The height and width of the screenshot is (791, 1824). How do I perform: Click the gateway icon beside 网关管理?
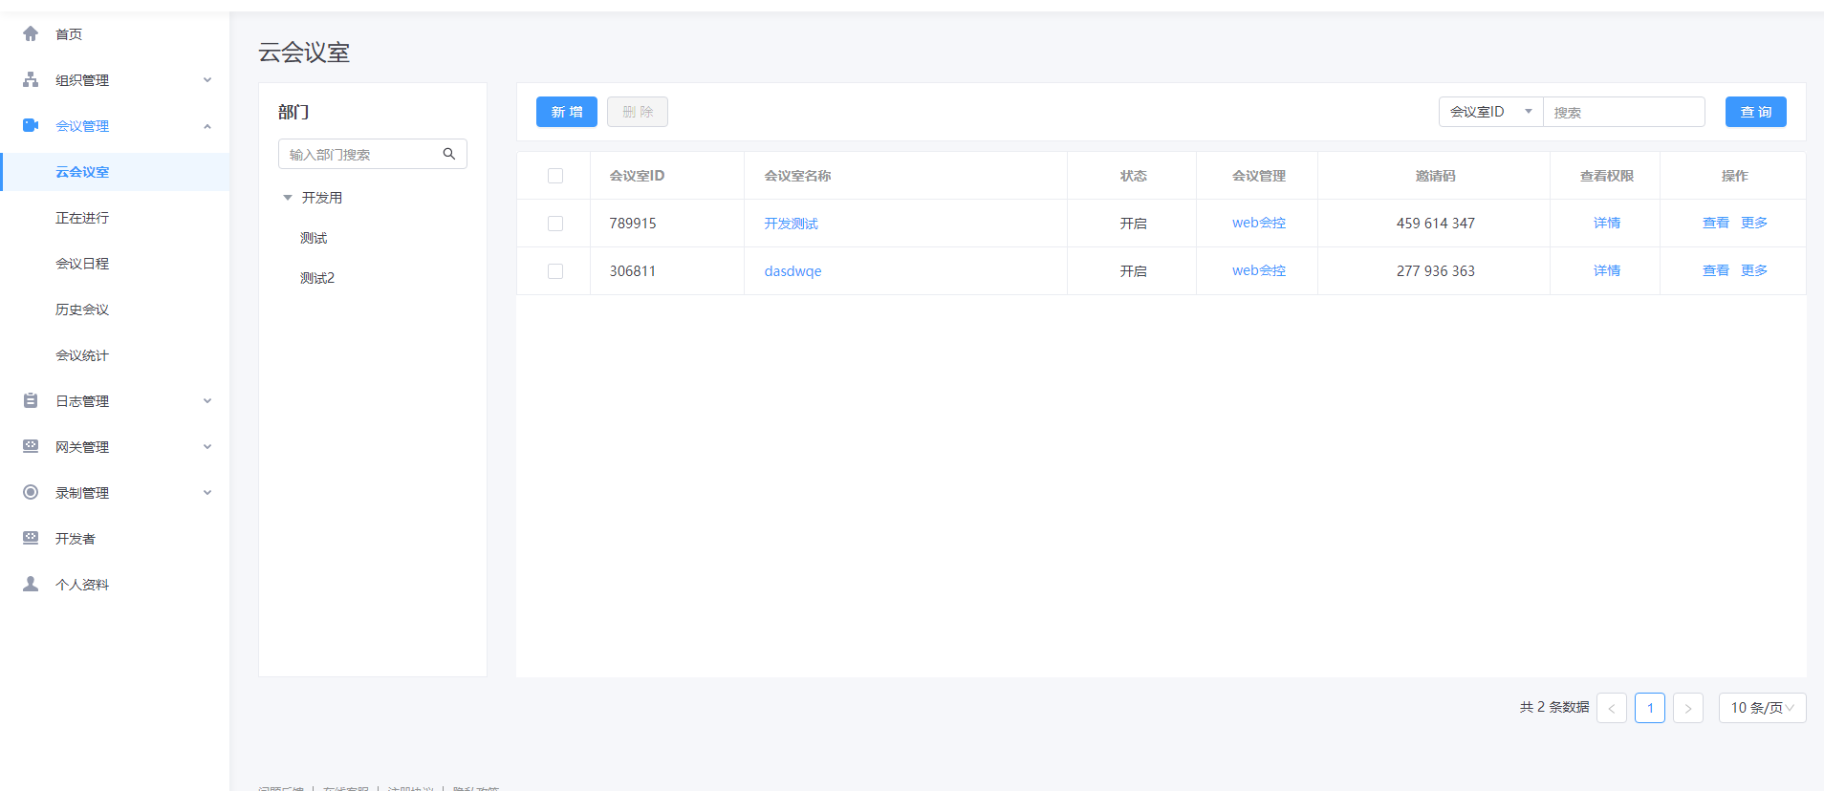click(31, 446)
